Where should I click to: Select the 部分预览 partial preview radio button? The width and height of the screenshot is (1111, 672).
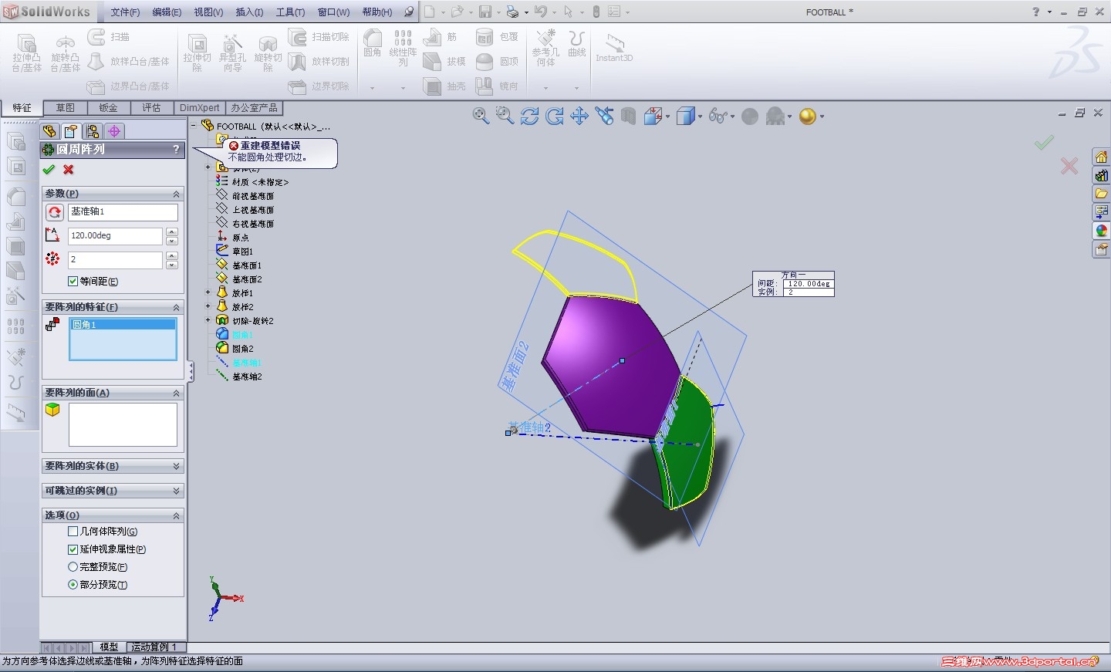coord(73,585)
